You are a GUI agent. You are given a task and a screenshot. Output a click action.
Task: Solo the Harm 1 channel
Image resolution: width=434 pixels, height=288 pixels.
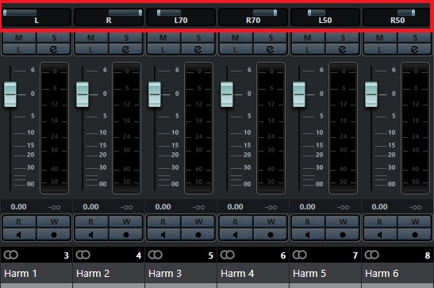click(53, 37)
